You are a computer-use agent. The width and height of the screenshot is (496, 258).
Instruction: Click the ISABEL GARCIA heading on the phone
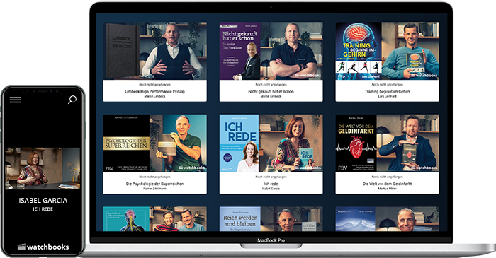43,201
